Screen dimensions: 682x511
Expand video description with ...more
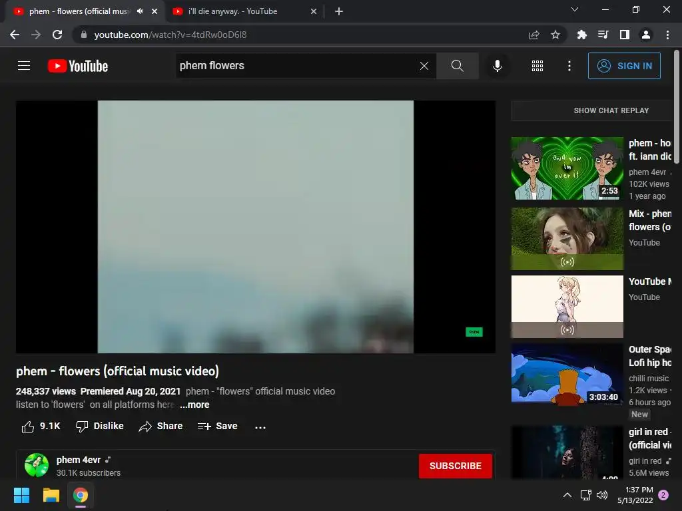[x=194, y=405]
